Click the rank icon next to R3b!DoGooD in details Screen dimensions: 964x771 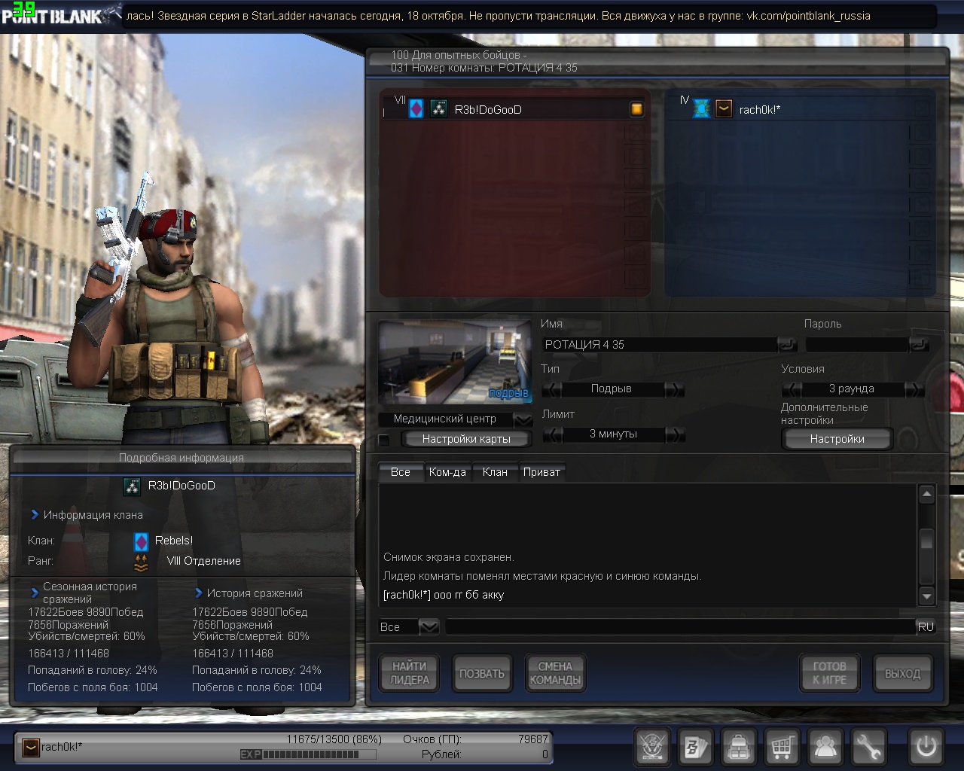click(133, 486)
